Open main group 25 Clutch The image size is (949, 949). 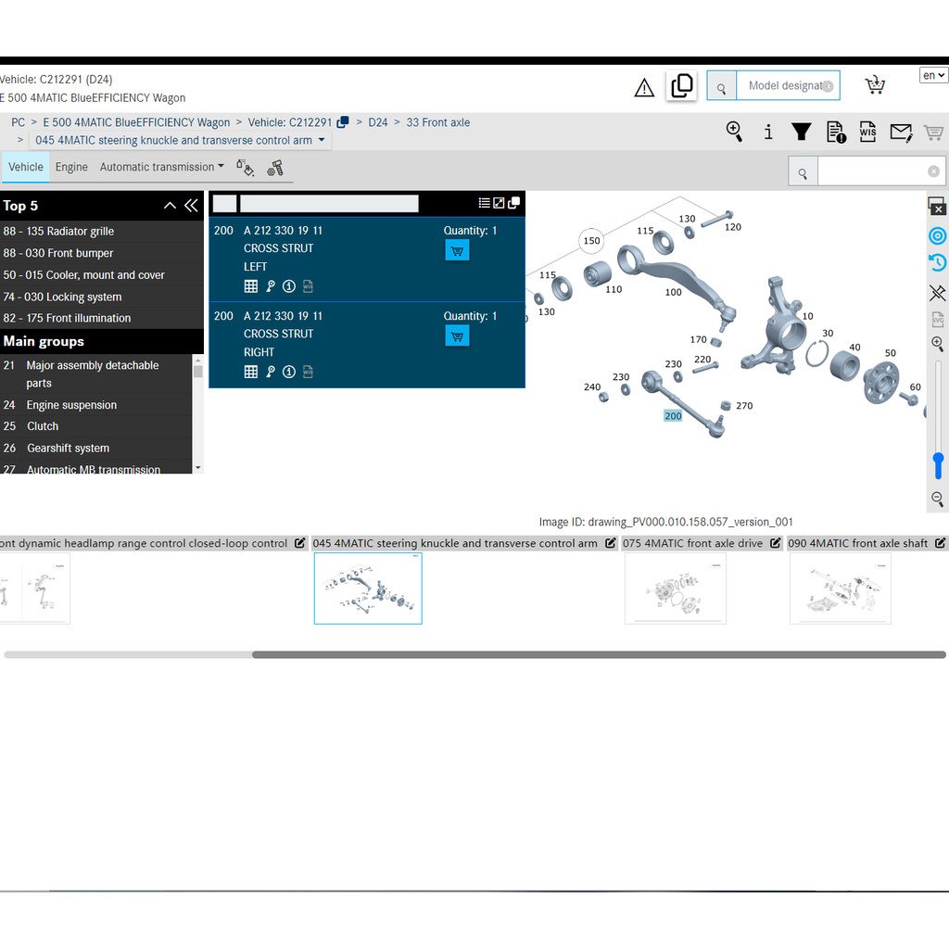click(95, 426)
